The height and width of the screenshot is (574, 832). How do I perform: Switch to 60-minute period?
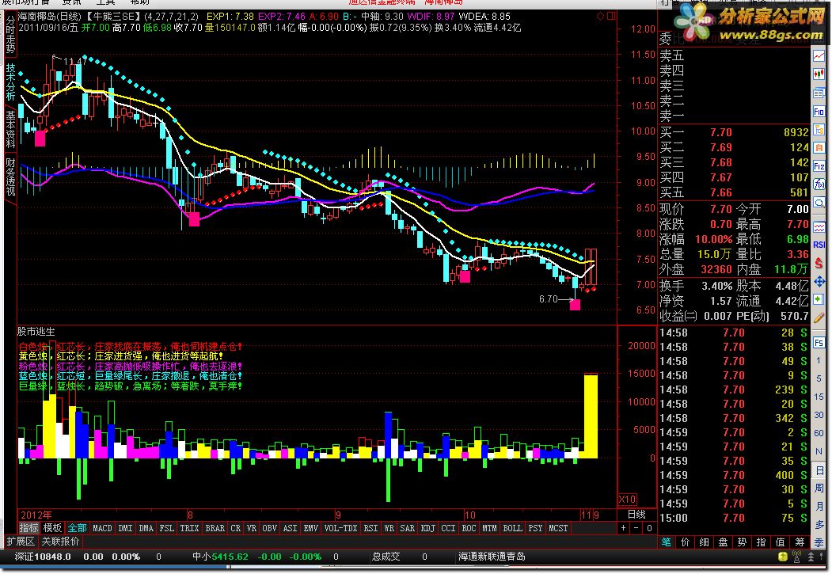pos(819,433)
